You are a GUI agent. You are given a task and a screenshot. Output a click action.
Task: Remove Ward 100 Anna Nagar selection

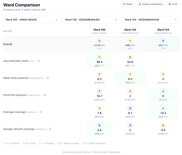(56, 20)
